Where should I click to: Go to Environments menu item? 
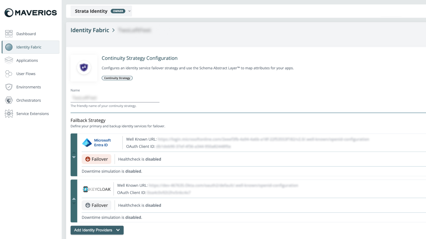[x=30, y=87]
